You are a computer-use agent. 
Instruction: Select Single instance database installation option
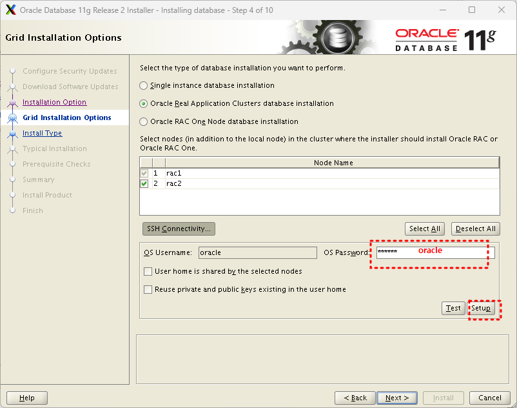coord(143,85)
